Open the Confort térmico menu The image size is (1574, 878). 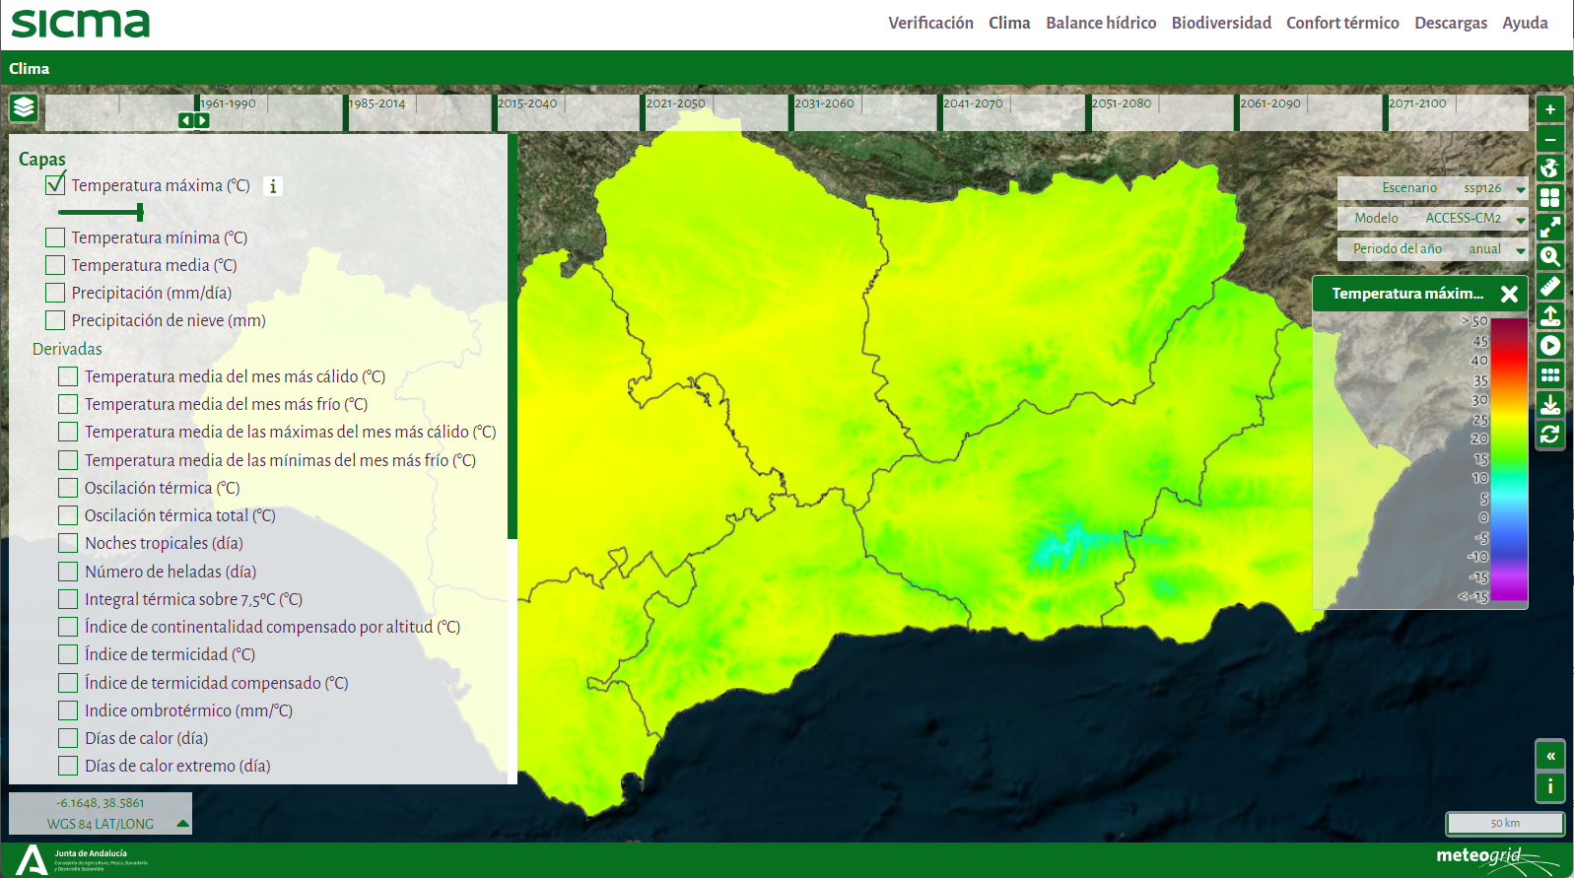[x=1342, y=23]
